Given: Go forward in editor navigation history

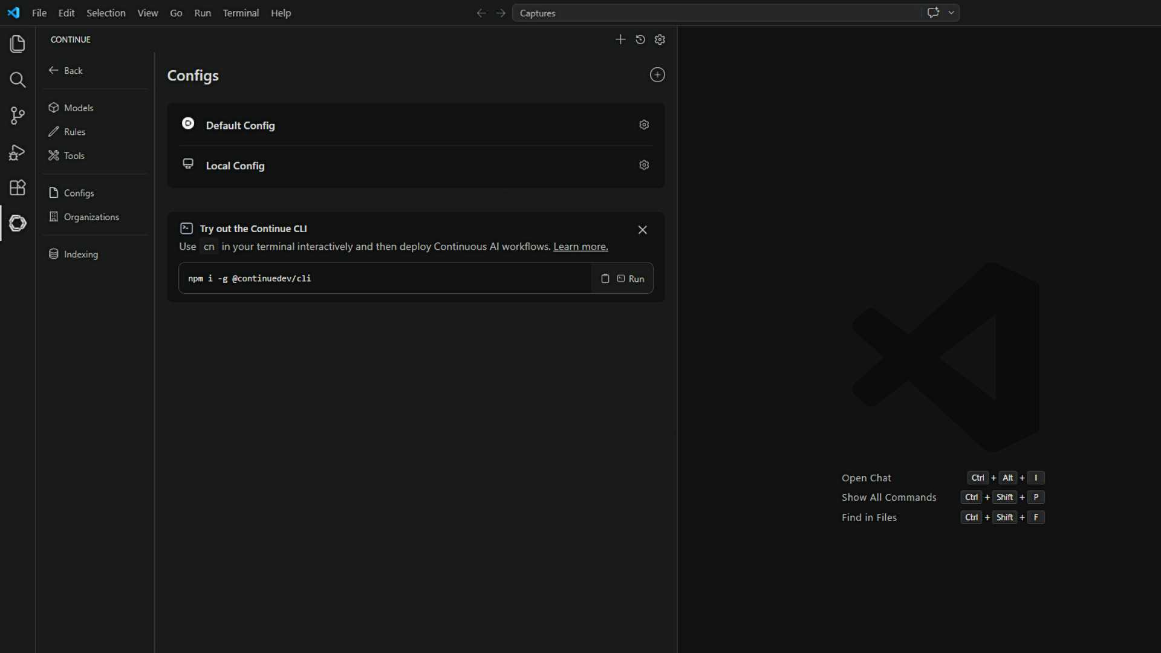Looking at the screenshot, I should coord(501,13).
